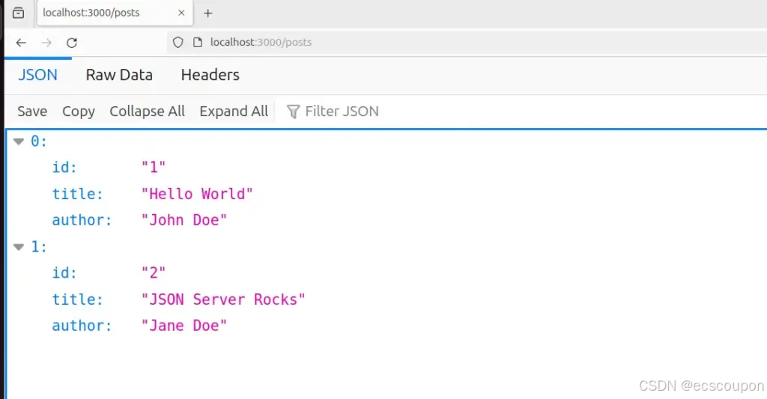767x399 pixels.
Task: Select the JSON viewer tab
Action: [37, 75]
